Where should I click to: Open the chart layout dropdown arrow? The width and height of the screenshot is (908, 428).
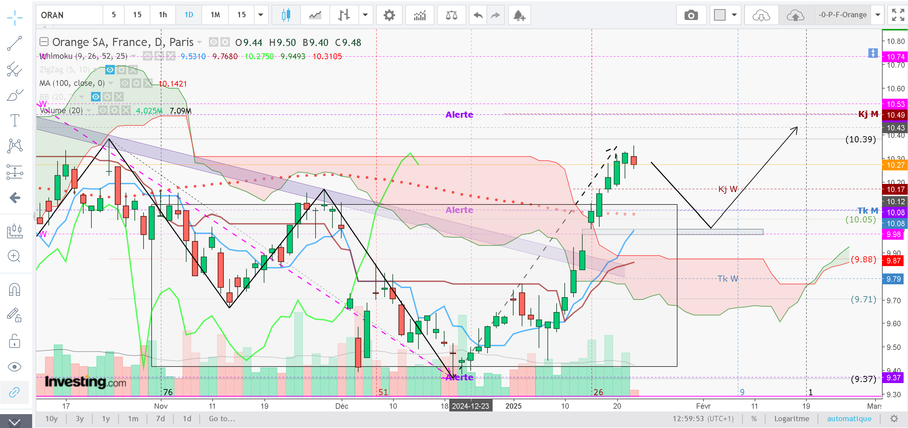pos(734,15)
